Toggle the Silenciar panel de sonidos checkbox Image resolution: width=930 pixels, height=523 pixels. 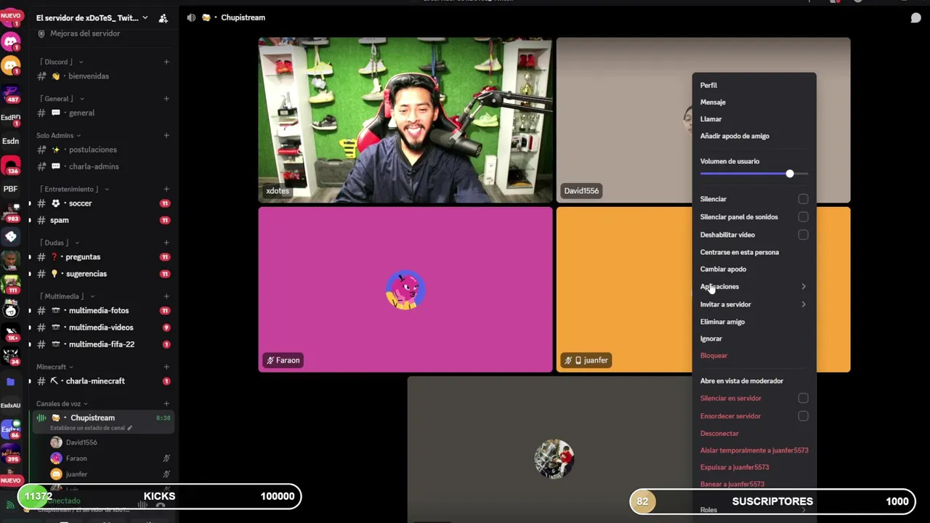803,216
